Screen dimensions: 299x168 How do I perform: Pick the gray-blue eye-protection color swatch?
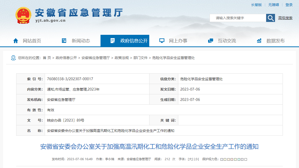coord(222,159)
